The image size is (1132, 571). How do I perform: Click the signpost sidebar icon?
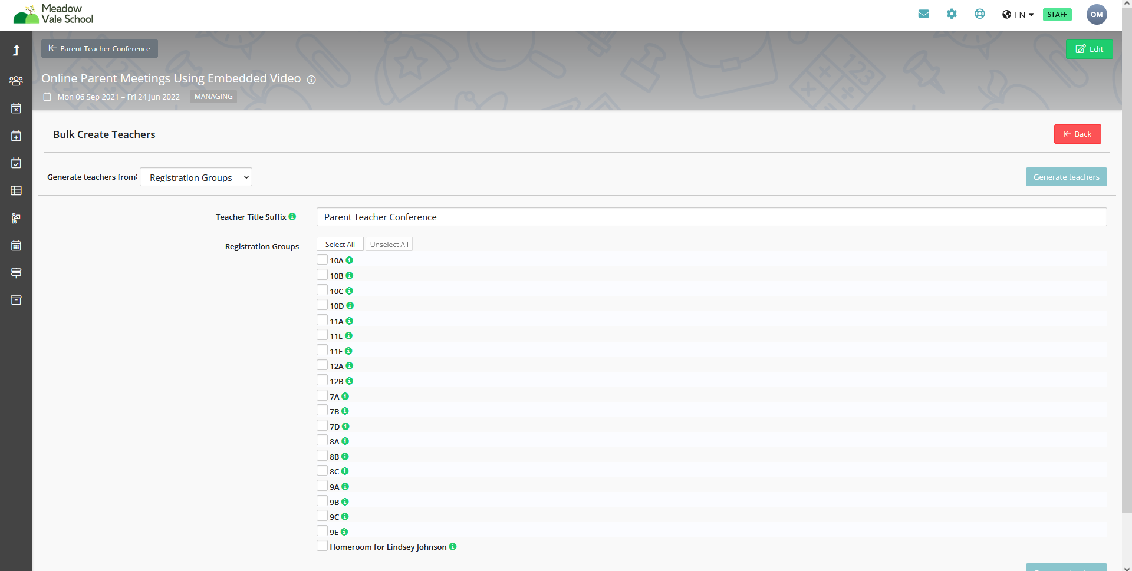click(x=16, y=273)
